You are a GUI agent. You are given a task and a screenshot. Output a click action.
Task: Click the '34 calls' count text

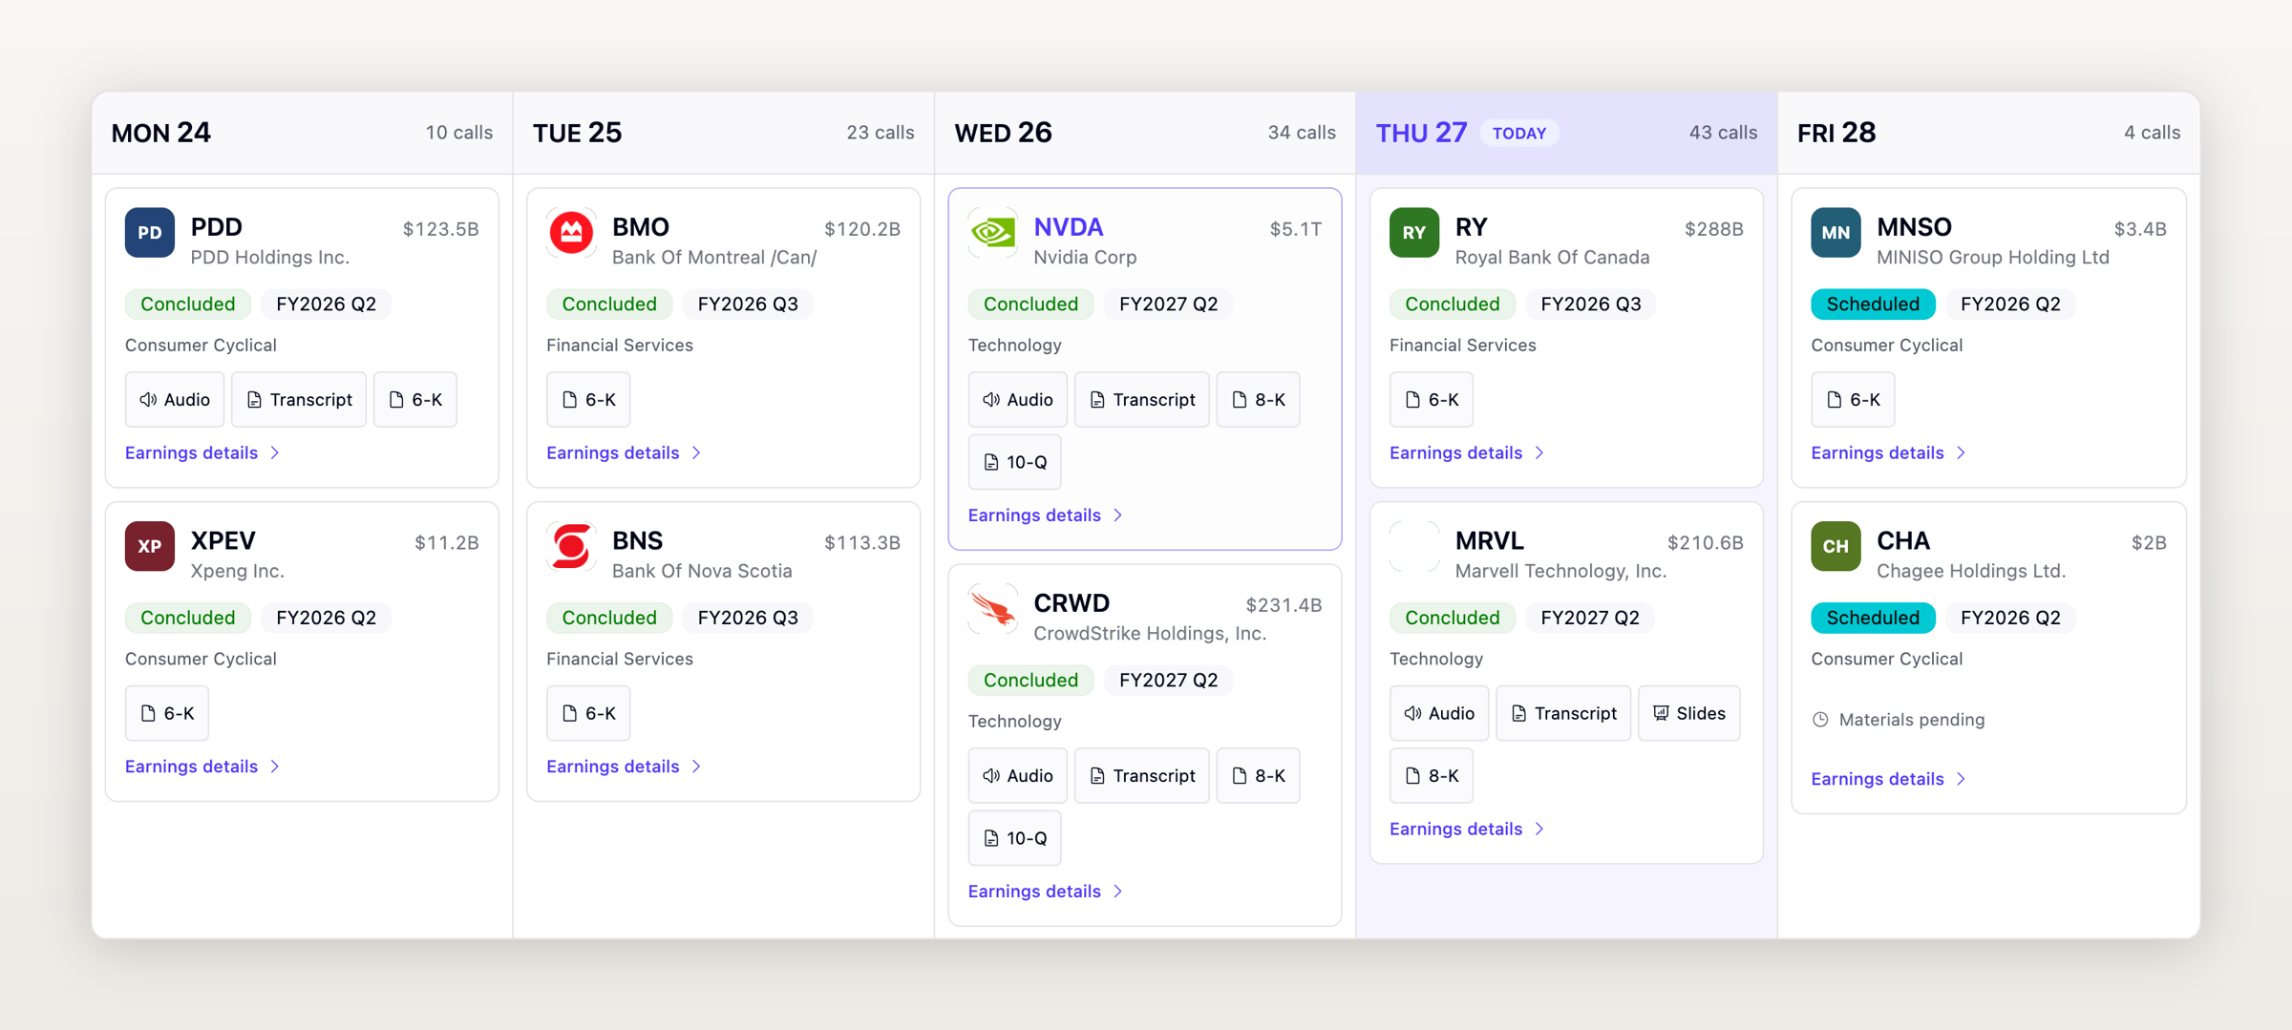point(1302,133)
